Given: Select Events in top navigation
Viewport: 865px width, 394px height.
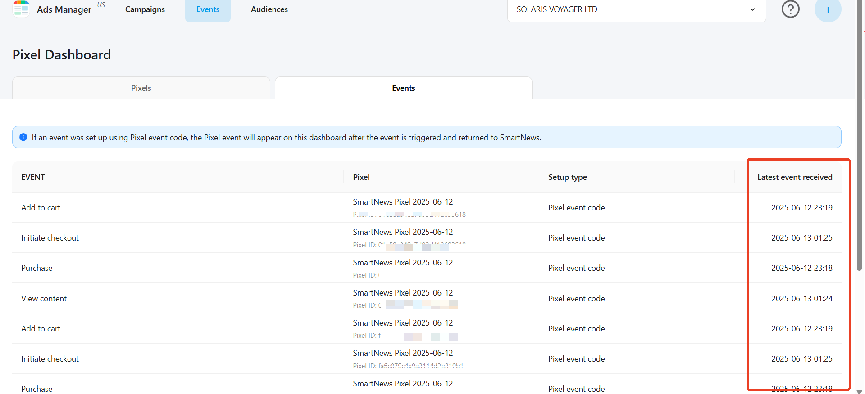Looking at the screenshot, I should pos(208,9).
